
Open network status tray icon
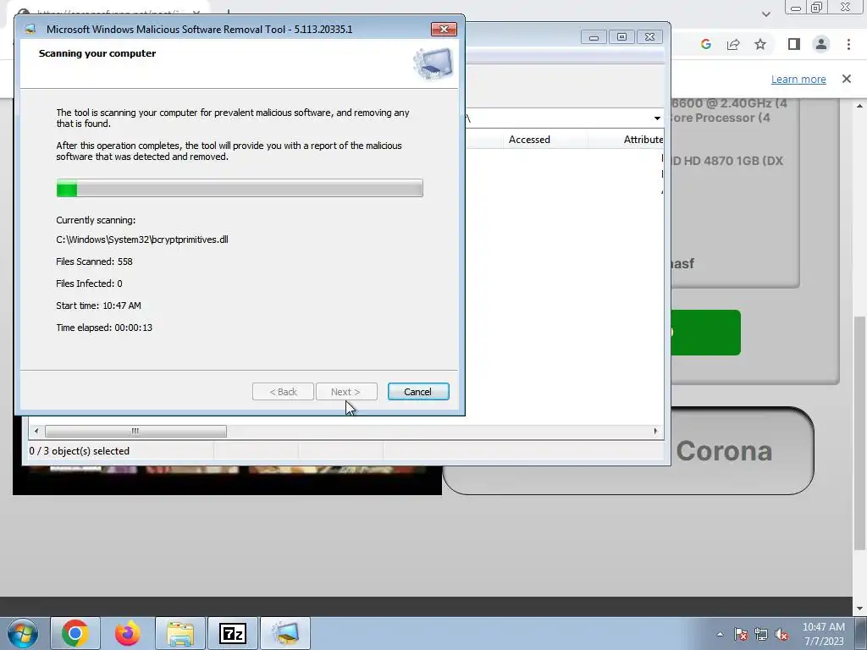pos(761,634)
